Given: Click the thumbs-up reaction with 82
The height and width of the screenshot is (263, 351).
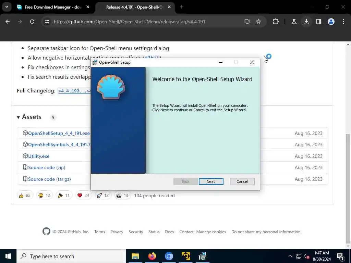Looking at the screenshot, I should click(25, 196).
